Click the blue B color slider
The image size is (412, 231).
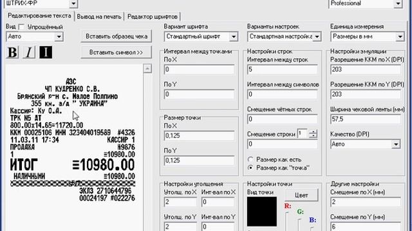(312, 228)
